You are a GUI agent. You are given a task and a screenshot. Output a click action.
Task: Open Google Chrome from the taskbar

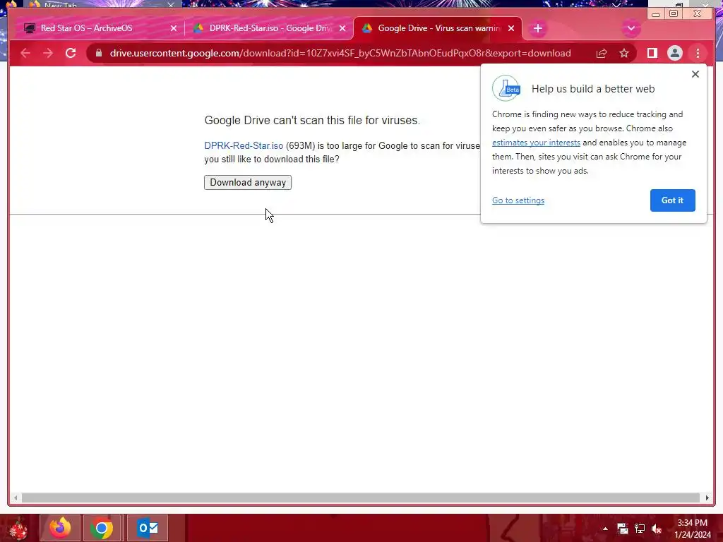(102, 528)
